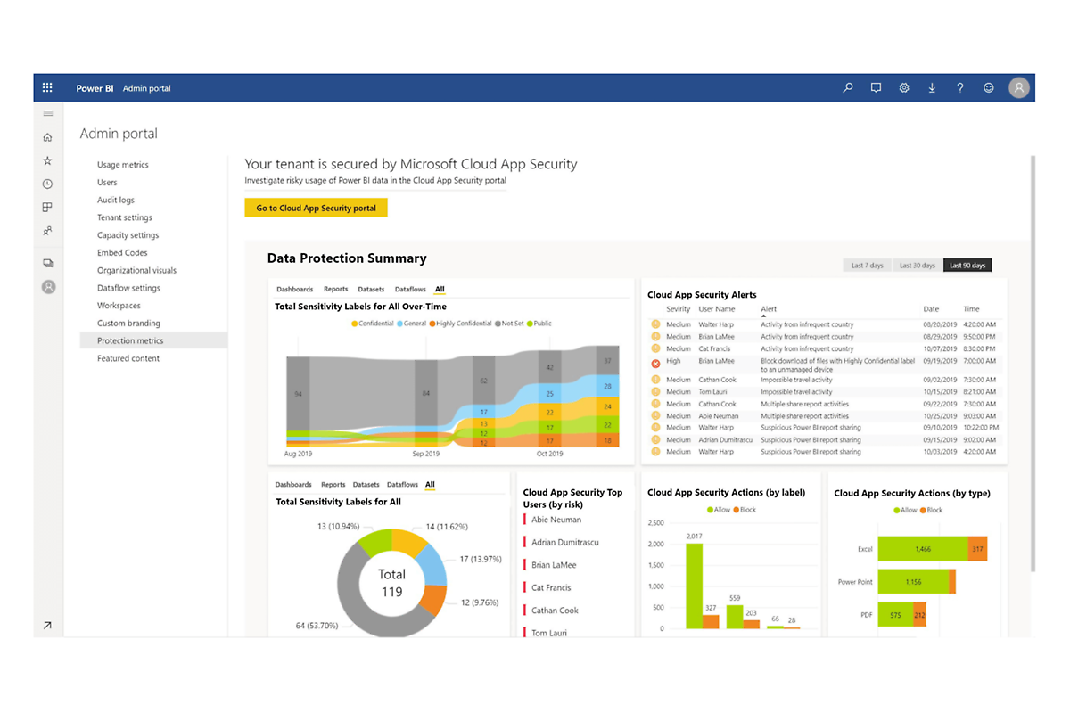
Task: Open the app launcher waffle icon
Action: click(x=47, y=88)
